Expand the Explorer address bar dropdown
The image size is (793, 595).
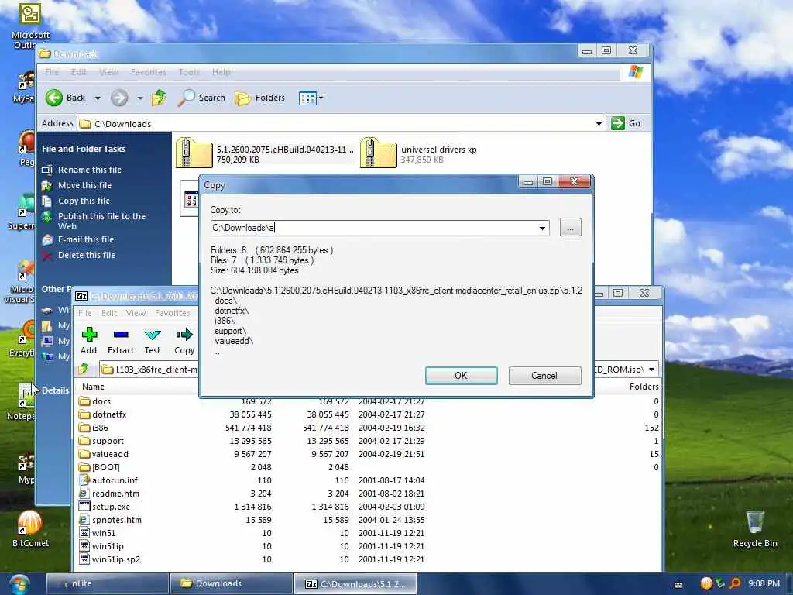pos(599,124)
